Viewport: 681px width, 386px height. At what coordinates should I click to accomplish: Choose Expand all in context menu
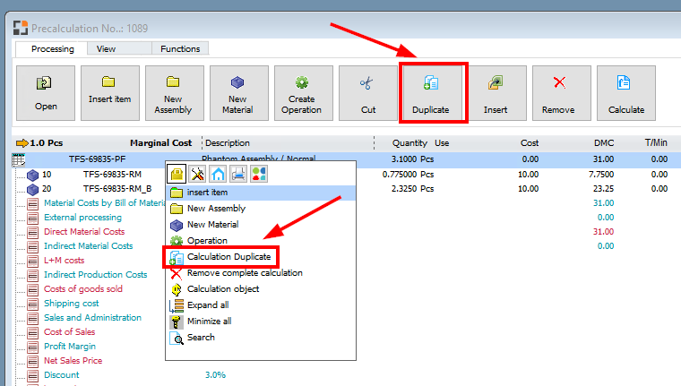point(209,305)
